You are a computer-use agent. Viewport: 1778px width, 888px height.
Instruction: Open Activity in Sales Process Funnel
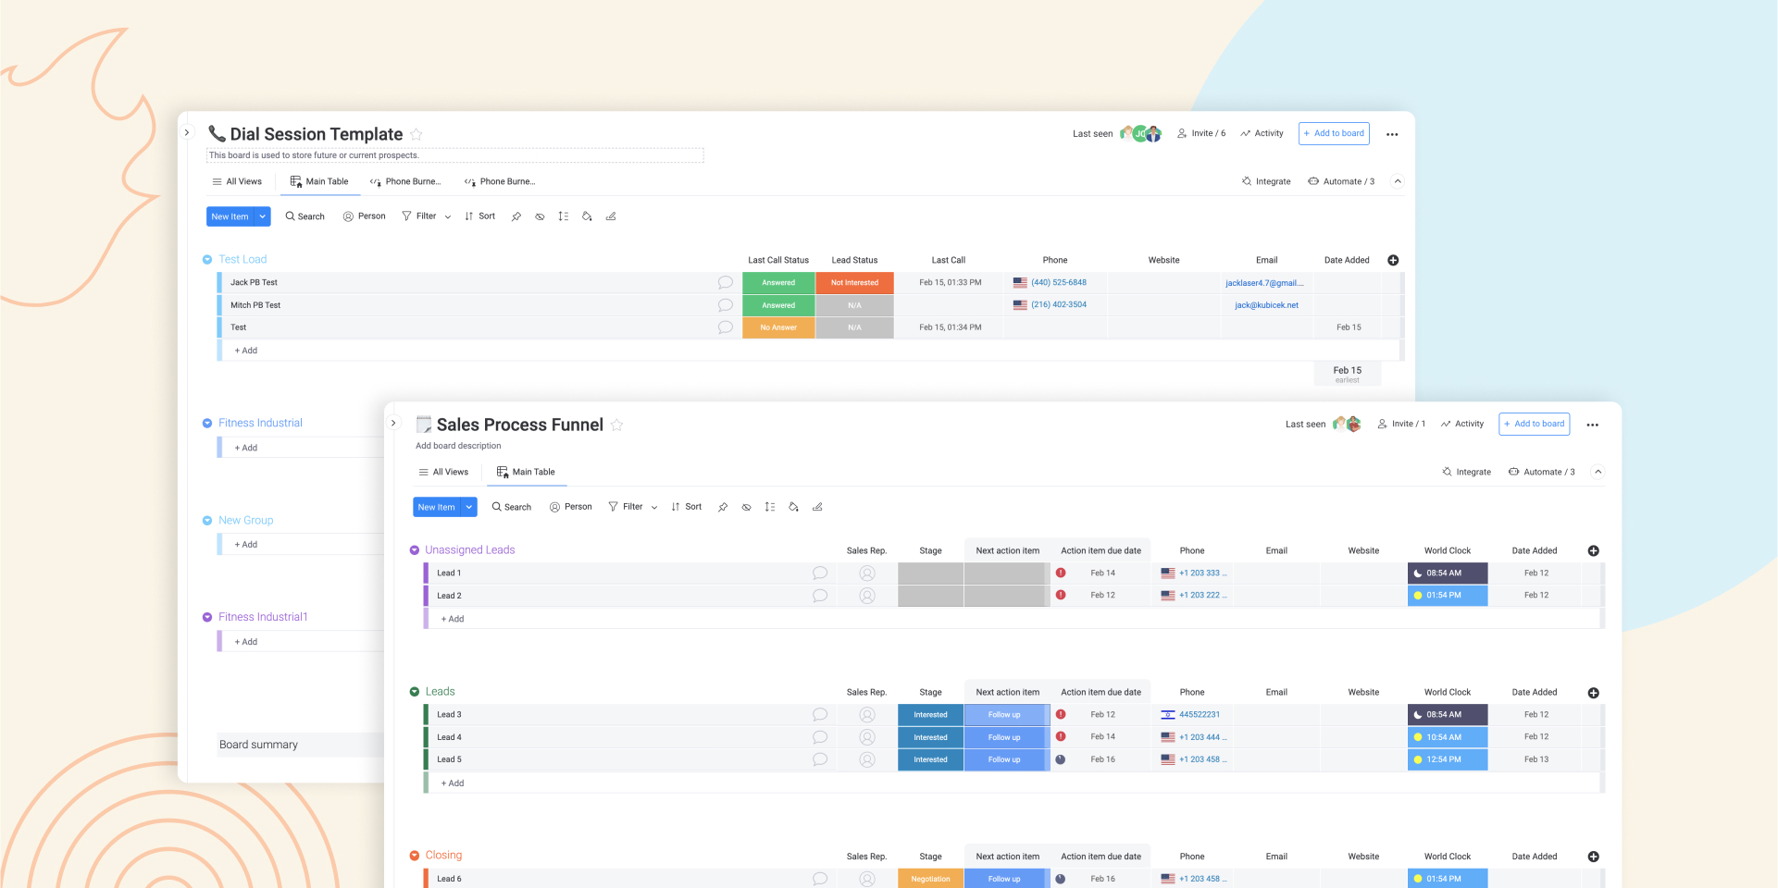pos(1462,424)
